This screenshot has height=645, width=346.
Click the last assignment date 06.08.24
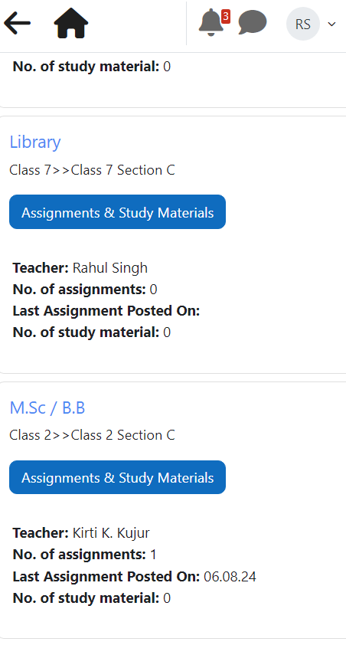click(x=230, y=577)
